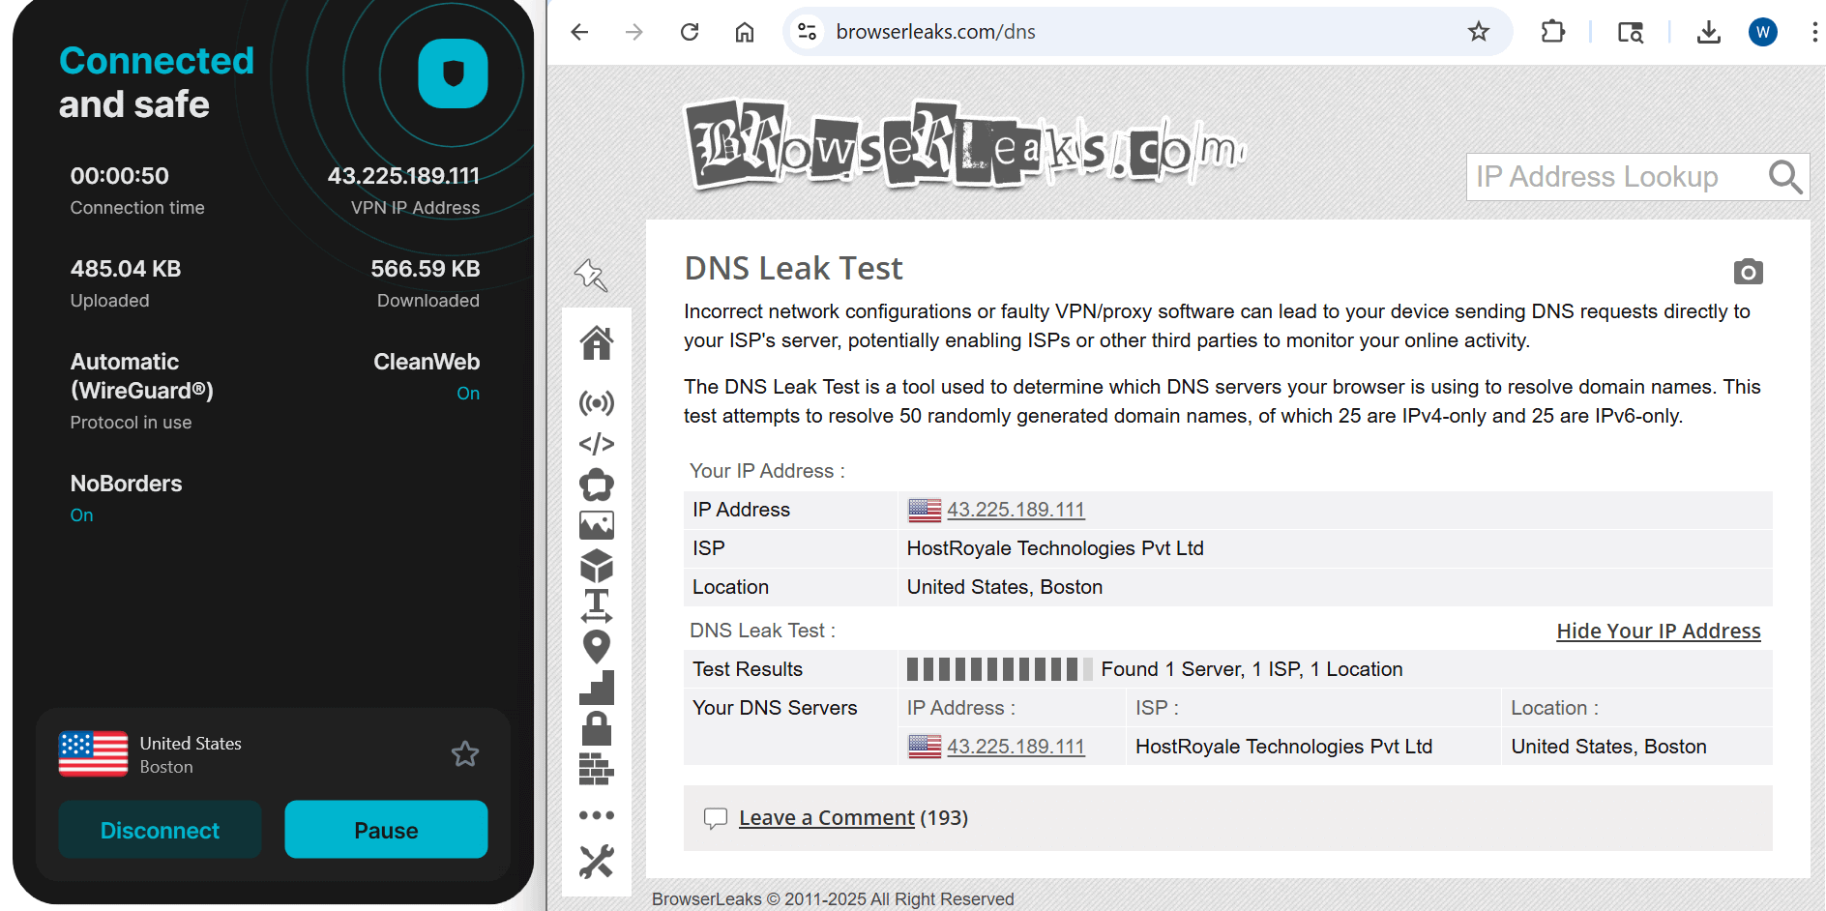Image resolution: width=1826 pixels, height=911 pixels.
Task: Bookmark this page with star icon
Action: (1479, 32)
